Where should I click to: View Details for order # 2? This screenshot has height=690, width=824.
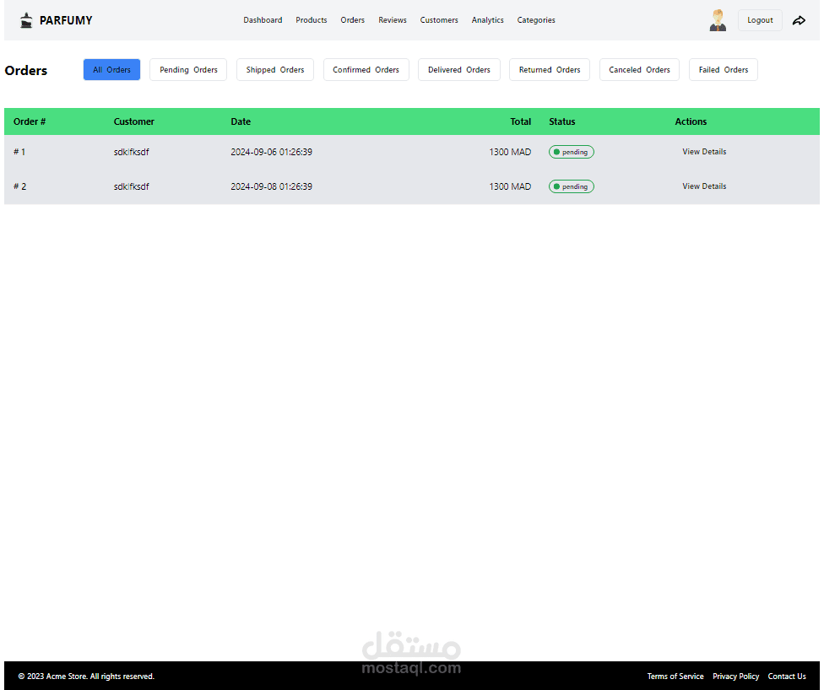(x=704, y=186)
